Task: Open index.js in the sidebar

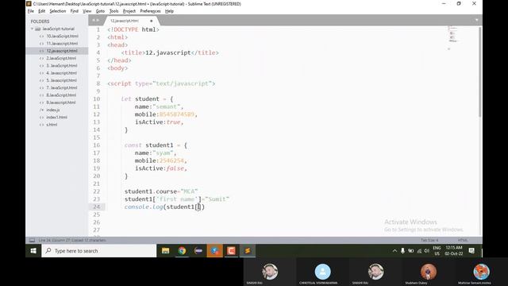Action: pyautogui.click(x=53, y=110)
